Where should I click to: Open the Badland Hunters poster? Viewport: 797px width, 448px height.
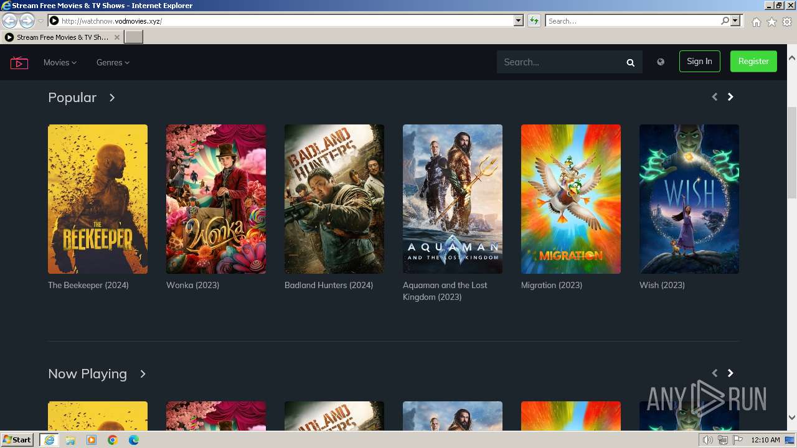click(x=334, y=199)
